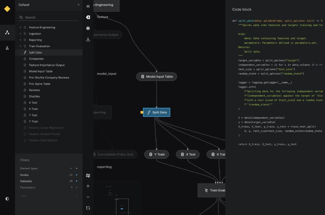Select X Train in the sidebar list
The height and width of the screenshot is (215, 325).
[x=33, y=109]
